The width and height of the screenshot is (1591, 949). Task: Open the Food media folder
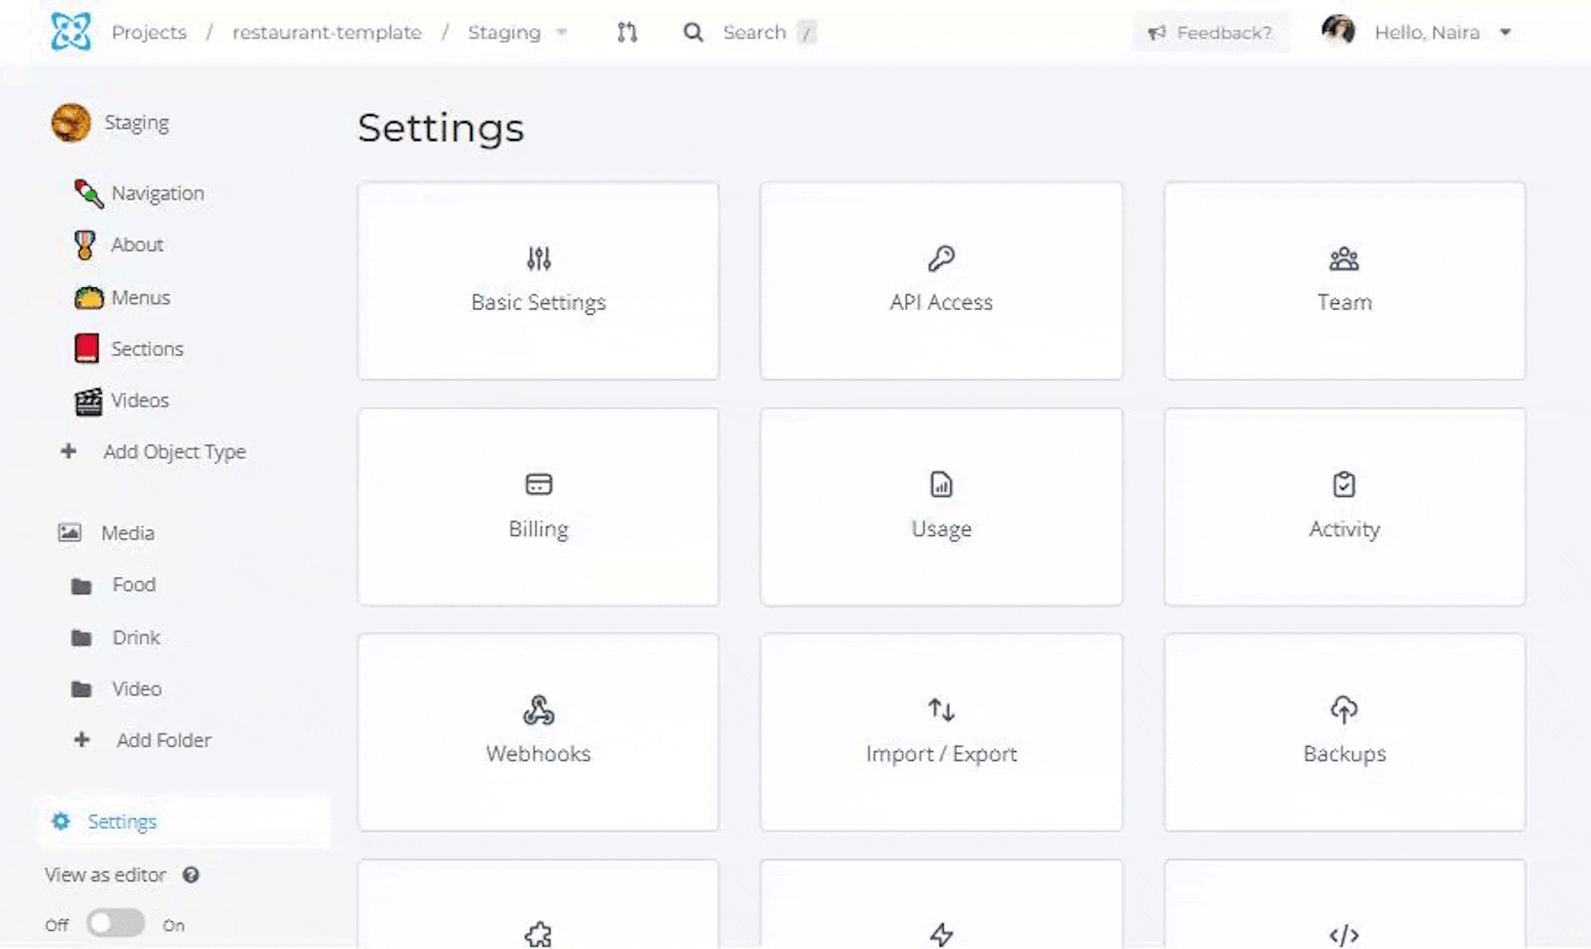134,585
